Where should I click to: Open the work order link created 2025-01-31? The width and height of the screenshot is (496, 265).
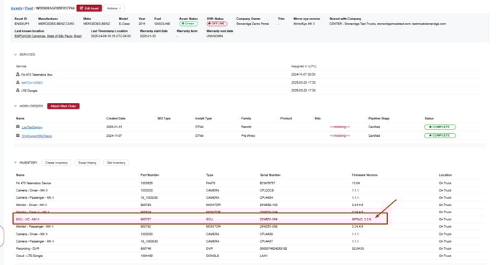click(x=32, y=127)
